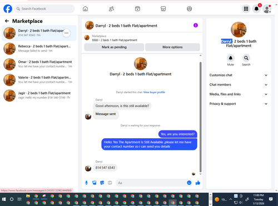Search in conversation magnifier icon

point(246,58)
